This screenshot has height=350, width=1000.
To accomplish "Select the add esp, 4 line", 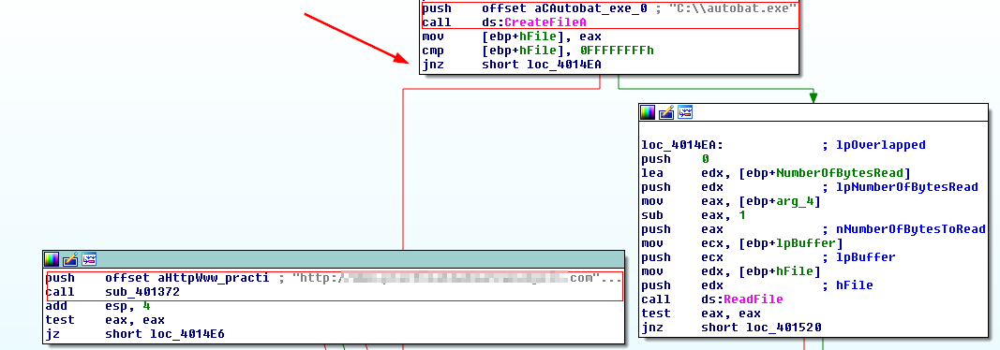I will pos(97,306).
